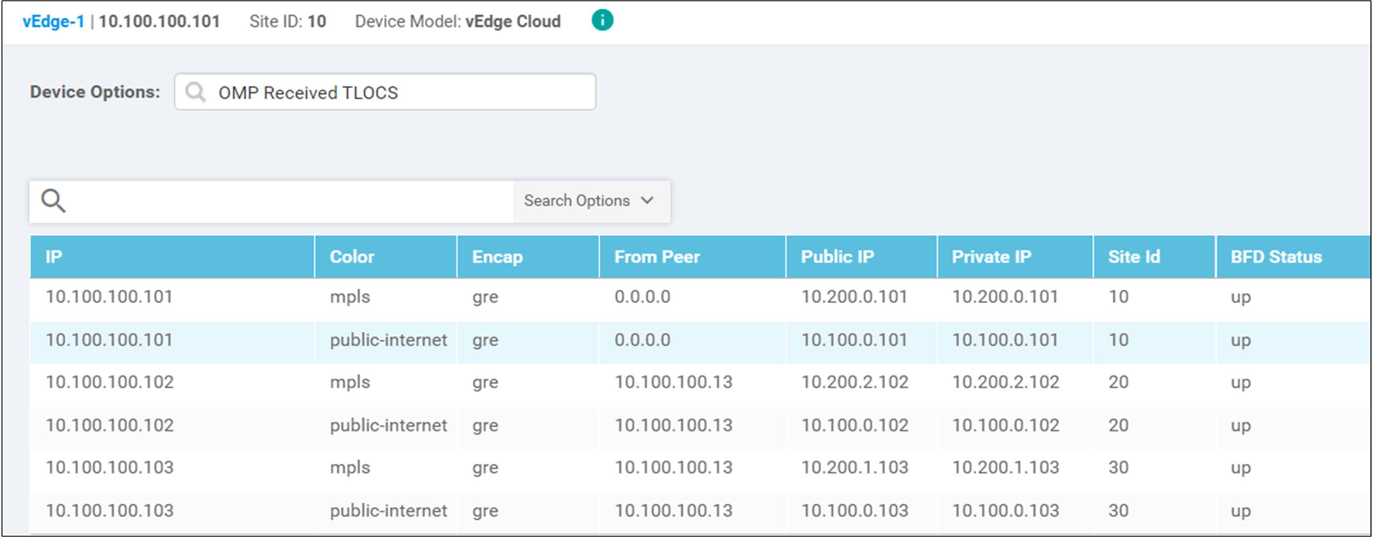Click the Search Options chevron arrow
This screenshot has width=1373, height=537.
point(648,200)
